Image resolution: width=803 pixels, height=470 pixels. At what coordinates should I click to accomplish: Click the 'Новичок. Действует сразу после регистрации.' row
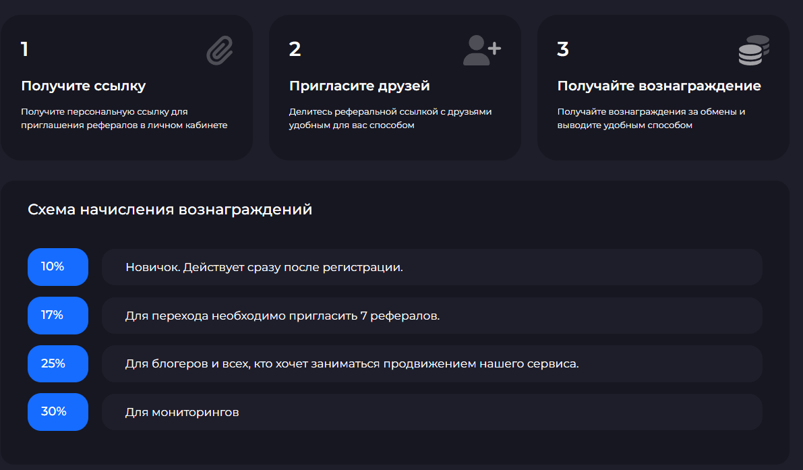coord(432,267)
